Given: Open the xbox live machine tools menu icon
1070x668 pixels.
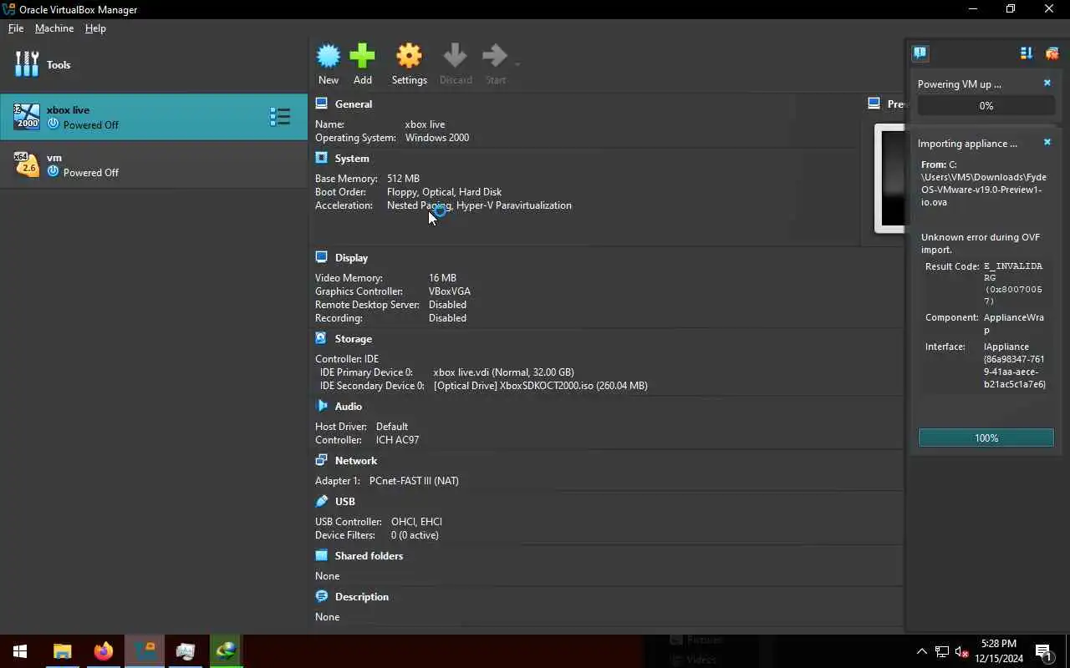Looking at the screenshot, I should pyautogui.click(x=279, y=117).
